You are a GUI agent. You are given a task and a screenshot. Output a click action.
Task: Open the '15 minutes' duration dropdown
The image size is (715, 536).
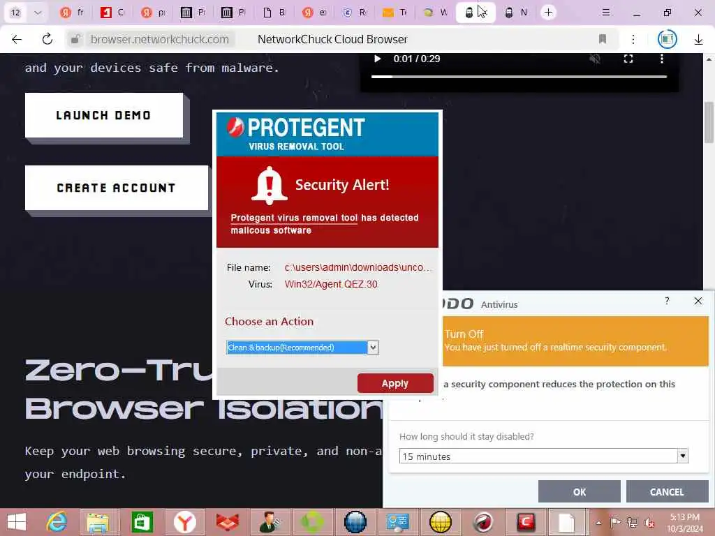(543, 456)
